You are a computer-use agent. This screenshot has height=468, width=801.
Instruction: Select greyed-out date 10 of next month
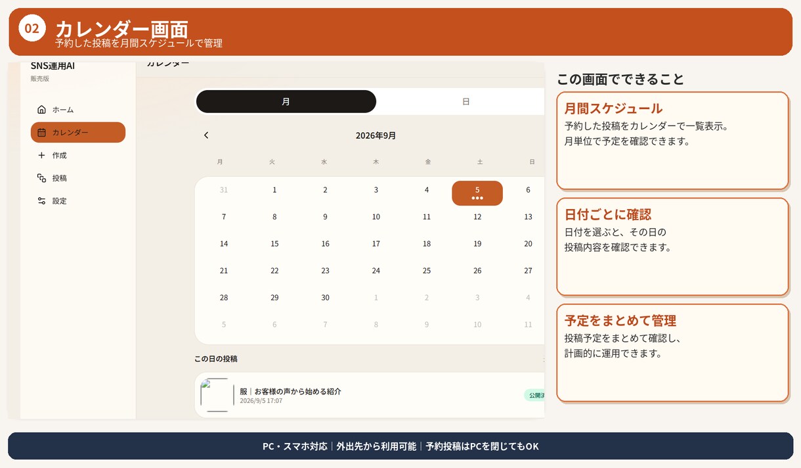coord(477,325)
